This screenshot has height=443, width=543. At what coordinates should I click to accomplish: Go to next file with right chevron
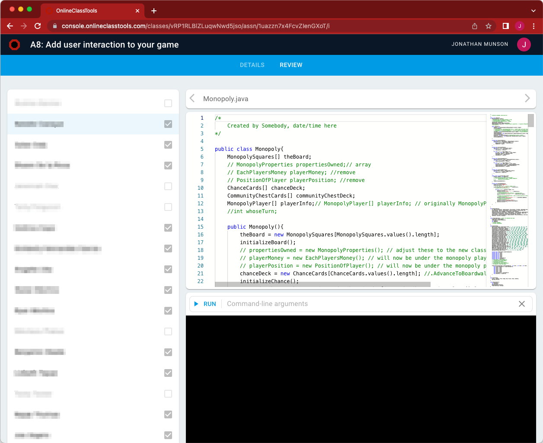[x=527, y=99]
